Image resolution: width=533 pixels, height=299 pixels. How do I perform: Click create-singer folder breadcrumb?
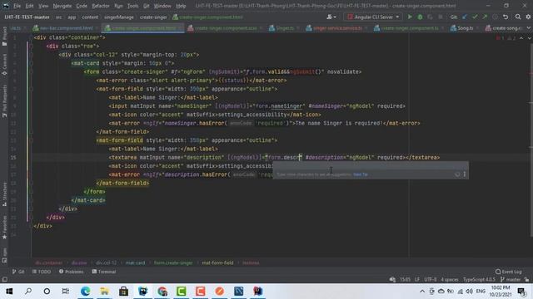click(153, 17)
